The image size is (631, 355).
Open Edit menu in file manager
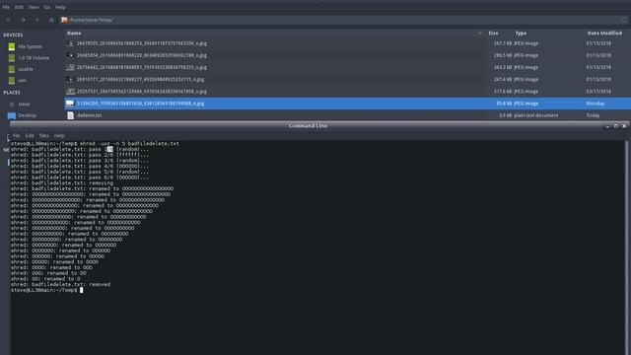tap(19, 7)
